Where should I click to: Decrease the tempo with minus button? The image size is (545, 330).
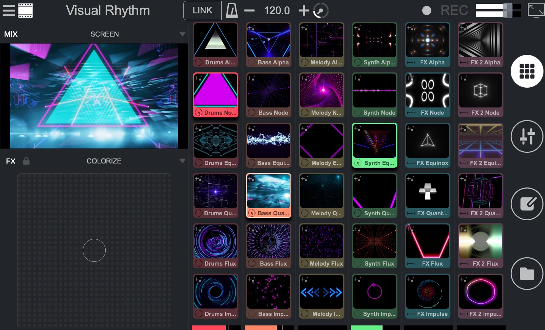tap(249, 11)
